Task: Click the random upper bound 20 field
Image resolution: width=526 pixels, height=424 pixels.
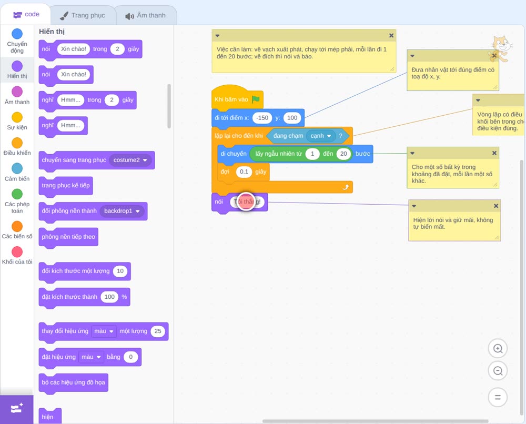Action: pyautogui.click(x=343, y=154)
